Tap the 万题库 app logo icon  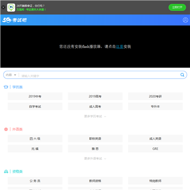[x=11, y=7]
